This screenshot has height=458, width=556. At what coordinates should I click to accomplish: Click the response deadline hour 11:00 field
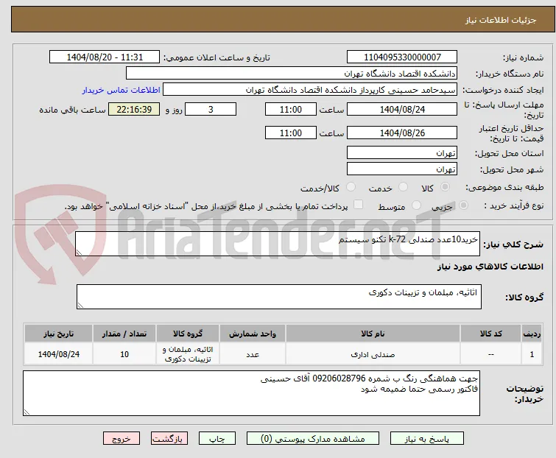coord(291,109)
